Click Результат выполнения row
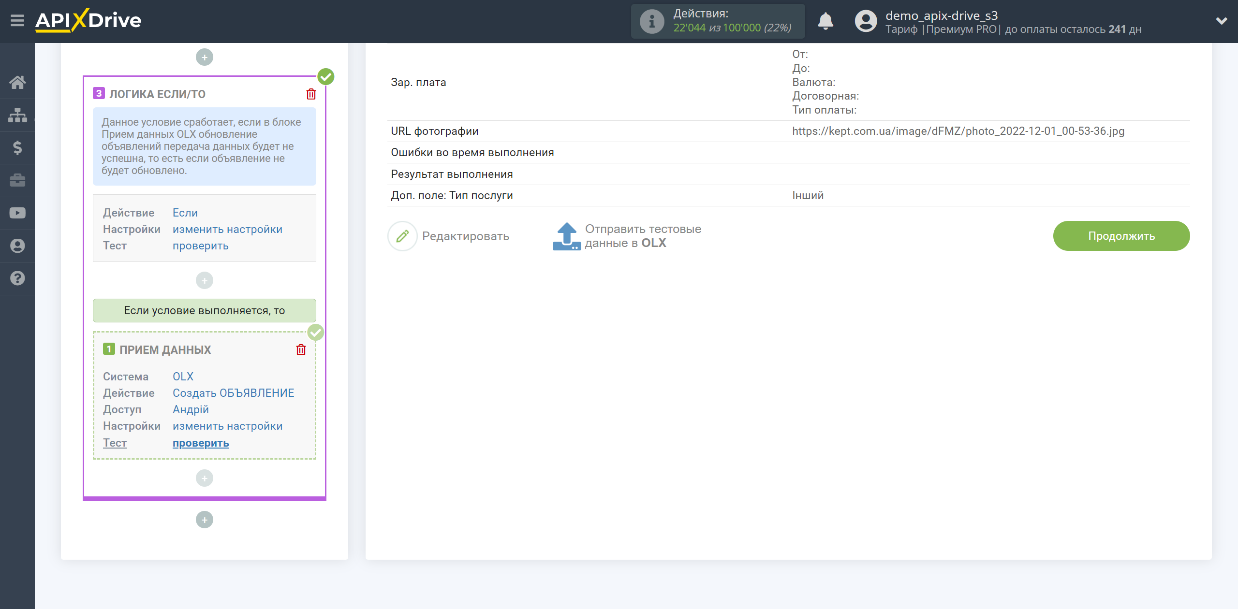This screenshot has width=1238, height=609. pos(788,174)
